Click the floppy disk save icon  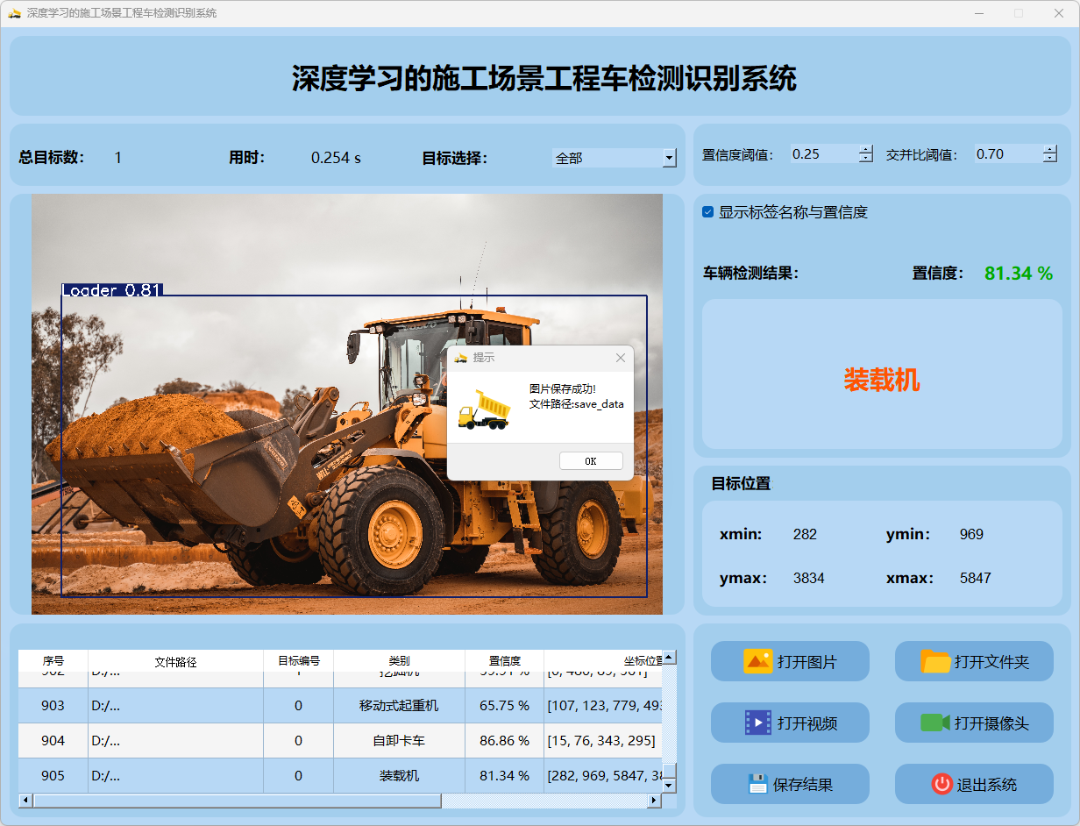click(x=757, y=784)
